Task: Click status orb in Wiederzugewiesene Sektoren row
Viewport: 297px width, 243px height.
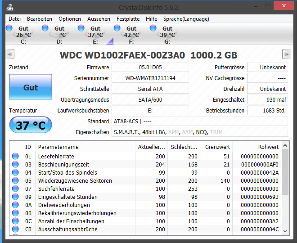Action: coord(15,180)
